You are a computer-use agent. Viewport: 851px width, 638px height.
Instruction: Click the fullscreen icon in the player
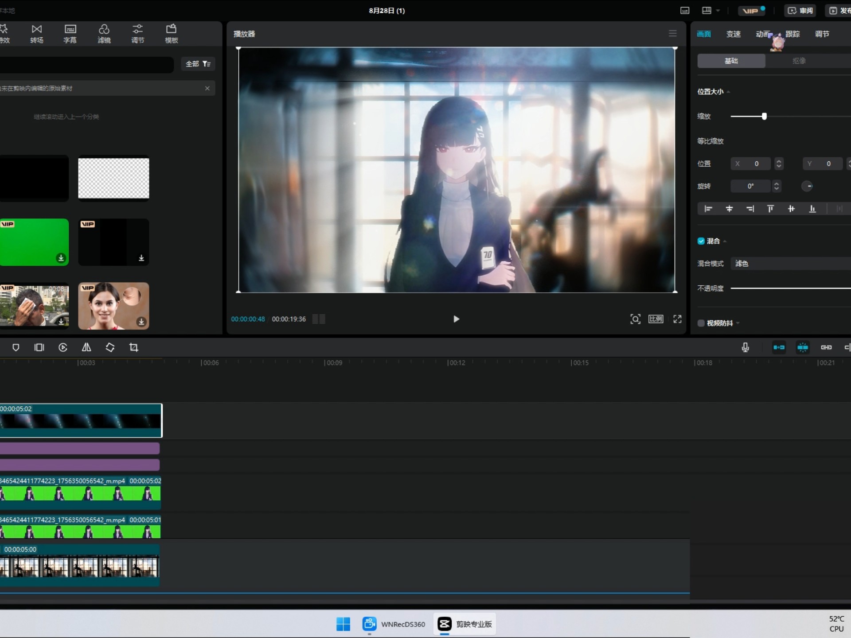677,319
